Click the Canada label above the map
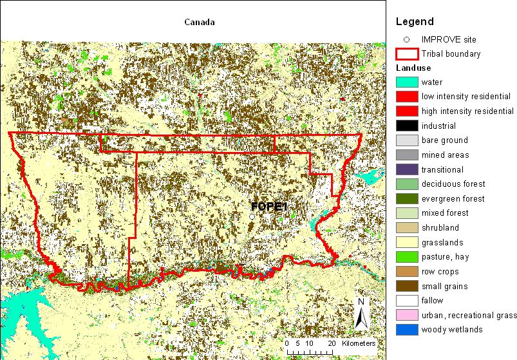517x360 pixels. click(200, 22)
